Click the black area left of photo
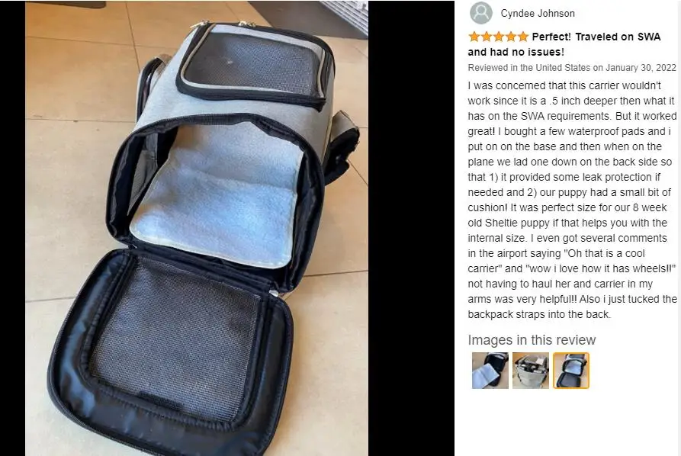The width and height of the screenshot is (681, 456). coord(13,228)
